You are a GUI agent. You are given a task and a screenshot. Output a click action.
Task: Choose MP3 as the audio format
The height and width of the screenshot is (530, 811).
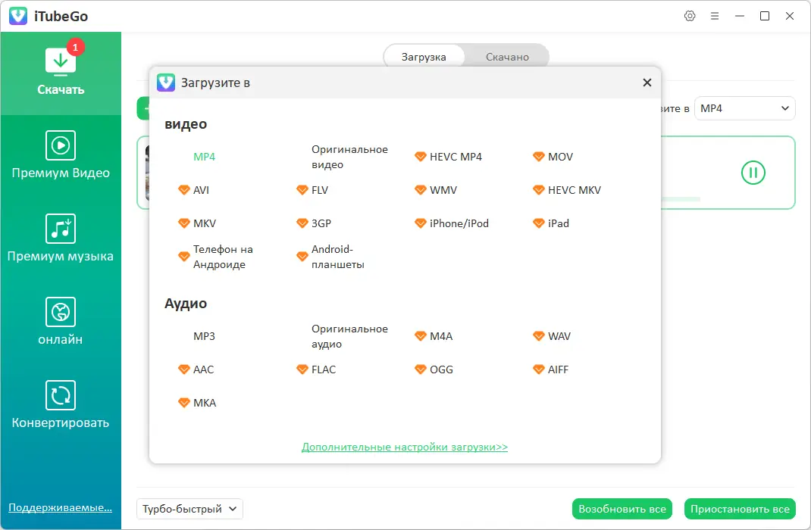204,336
